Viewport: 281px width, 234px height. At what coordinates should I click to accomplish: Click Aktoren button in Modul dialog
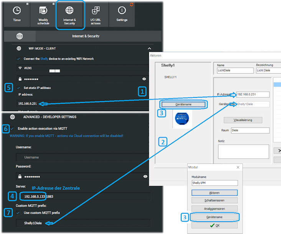point(215,193)
